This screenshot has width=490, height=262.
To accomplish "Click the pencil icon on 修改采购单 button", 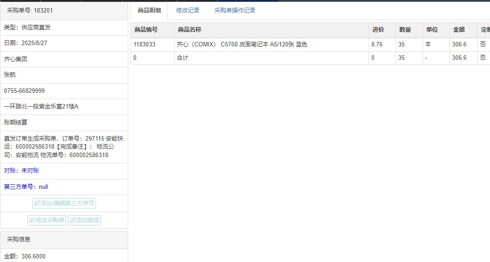I will tap(32, 220).
